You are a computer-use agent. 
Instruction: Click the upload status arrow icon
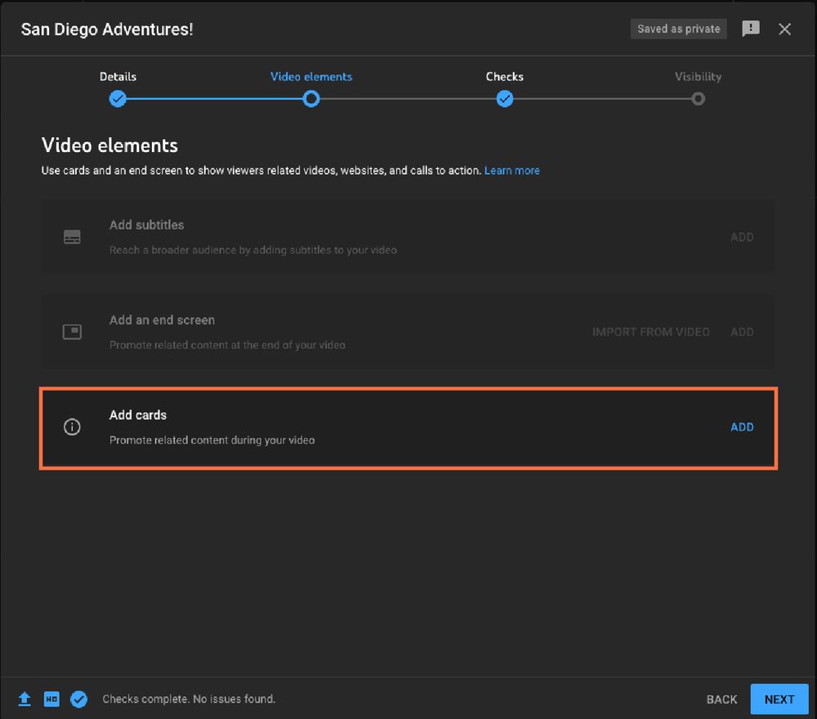(x=25, y=699)
